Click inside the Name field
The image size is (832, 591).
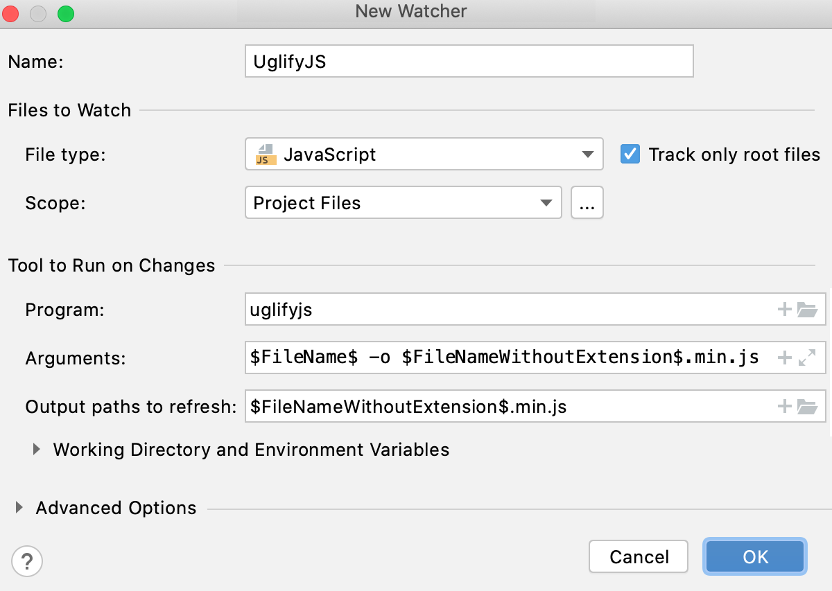(x=468, y=61)
